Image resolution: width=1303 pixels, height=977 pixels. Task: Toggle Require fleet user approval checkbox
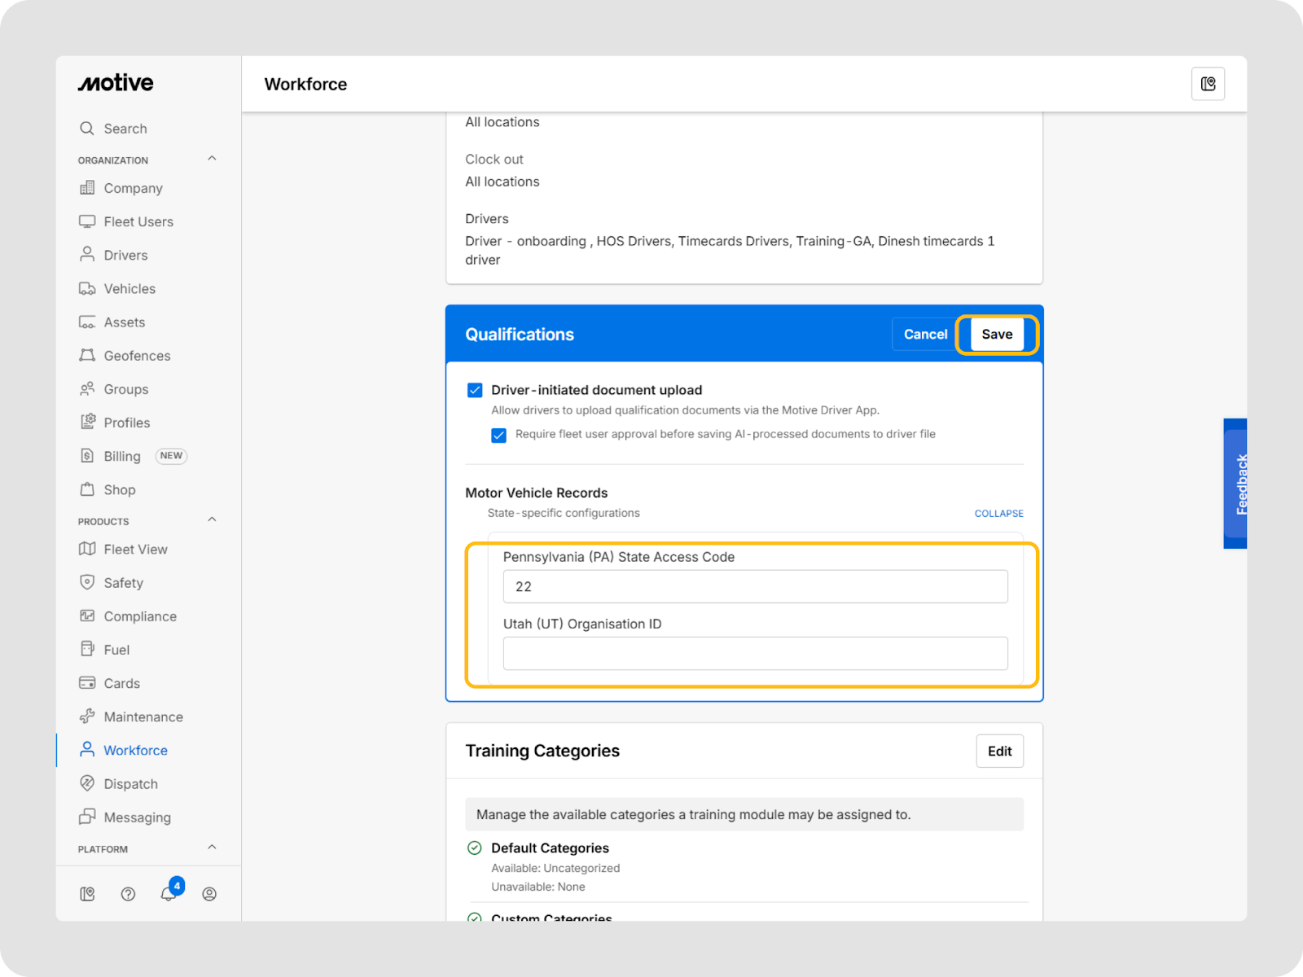pyautogui.click(x=499, y=435)
